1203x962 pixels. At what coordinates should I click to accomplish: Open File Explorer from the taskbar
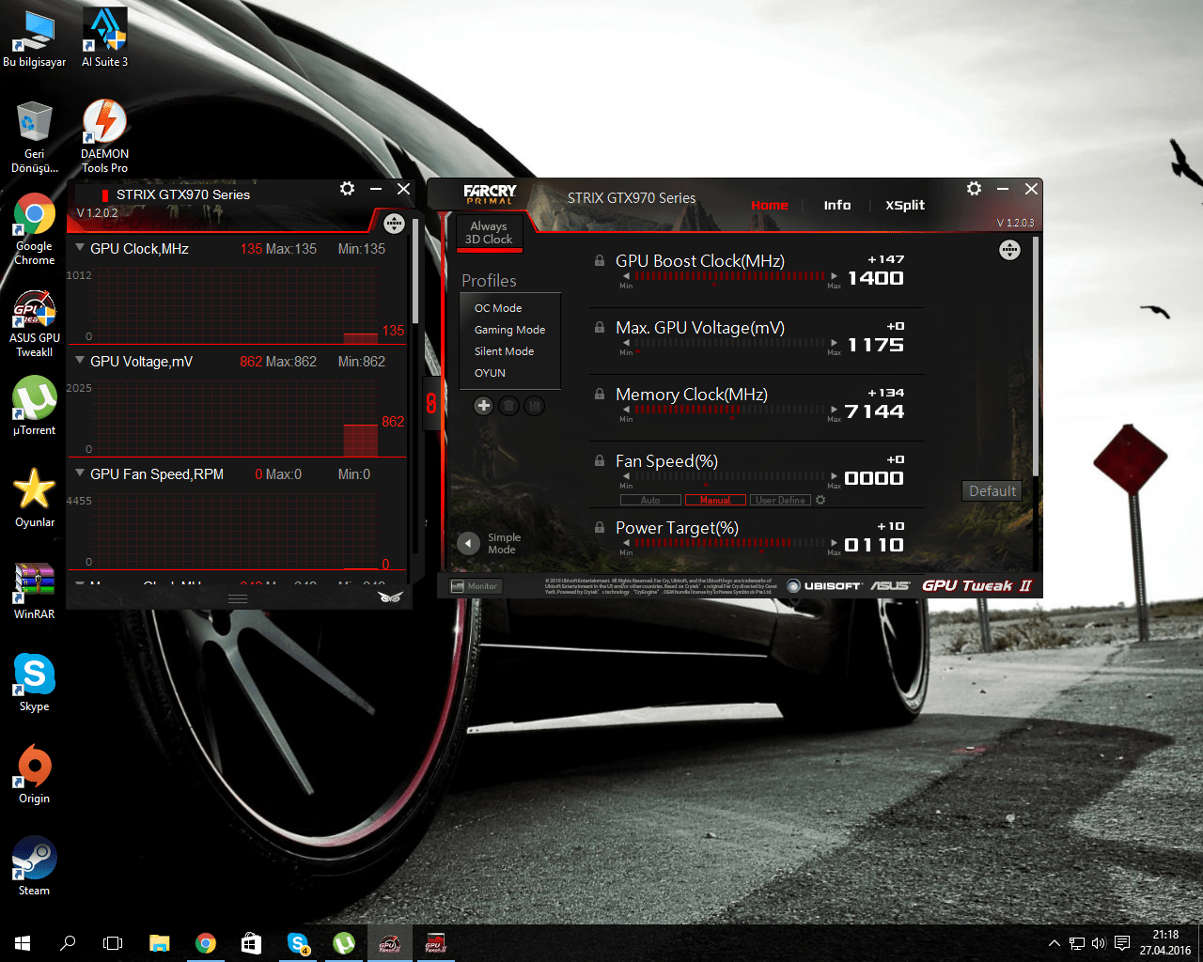pos(160,943)
